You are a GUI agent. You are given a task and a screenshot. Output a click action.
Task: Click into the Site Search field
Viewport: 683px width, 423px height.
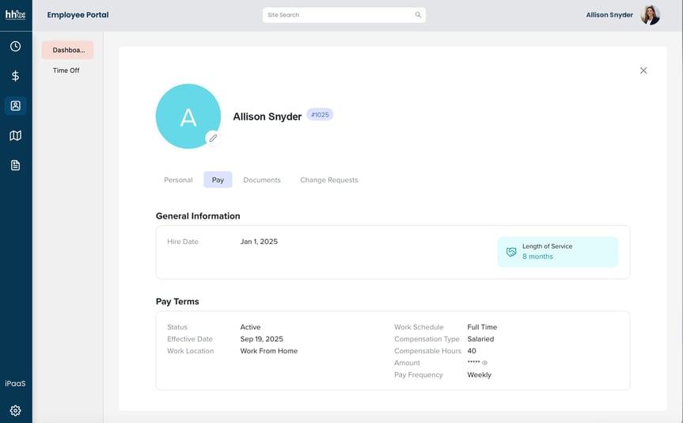click(x=339, y=15)
